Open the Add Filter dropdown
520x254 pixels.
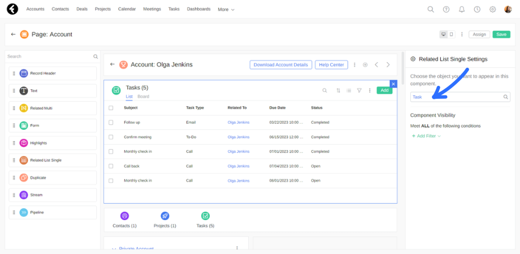tap(426, 136)
